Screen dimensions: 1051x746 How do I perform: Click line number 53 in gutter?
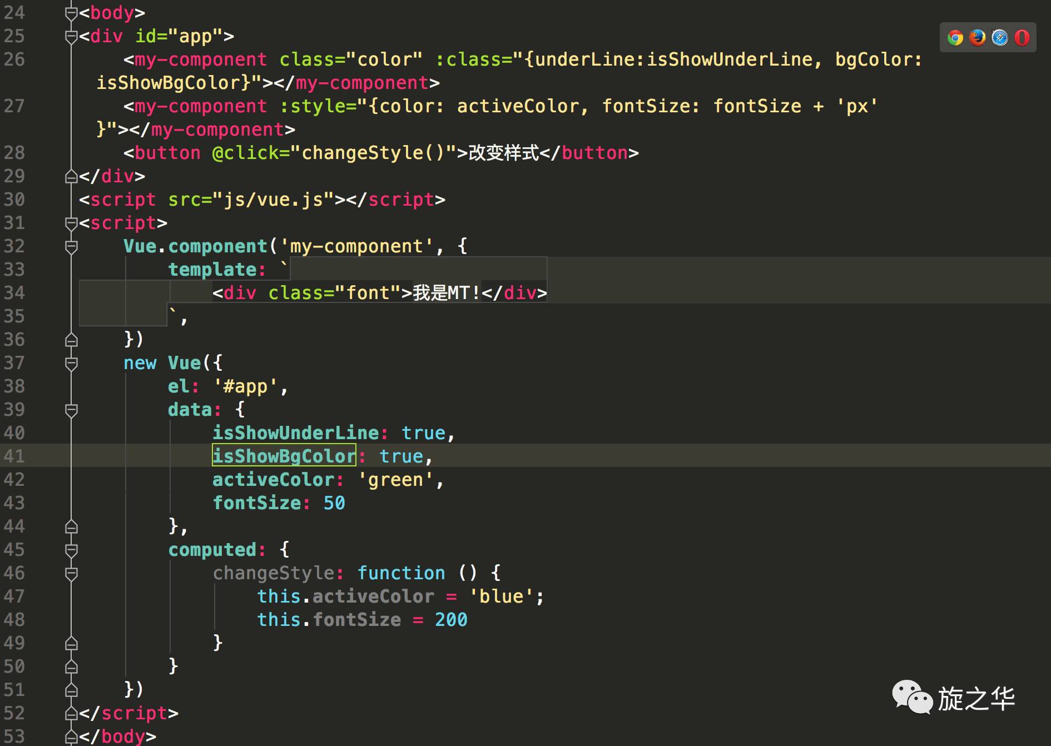[14, 736]
